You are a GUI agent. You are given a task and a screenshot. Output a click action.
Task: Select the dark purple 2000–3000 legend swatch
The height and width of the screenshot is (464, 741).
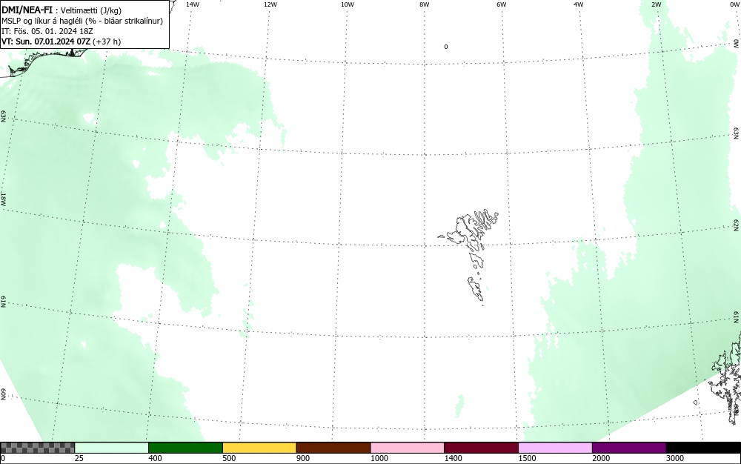[x=629, y=448]
